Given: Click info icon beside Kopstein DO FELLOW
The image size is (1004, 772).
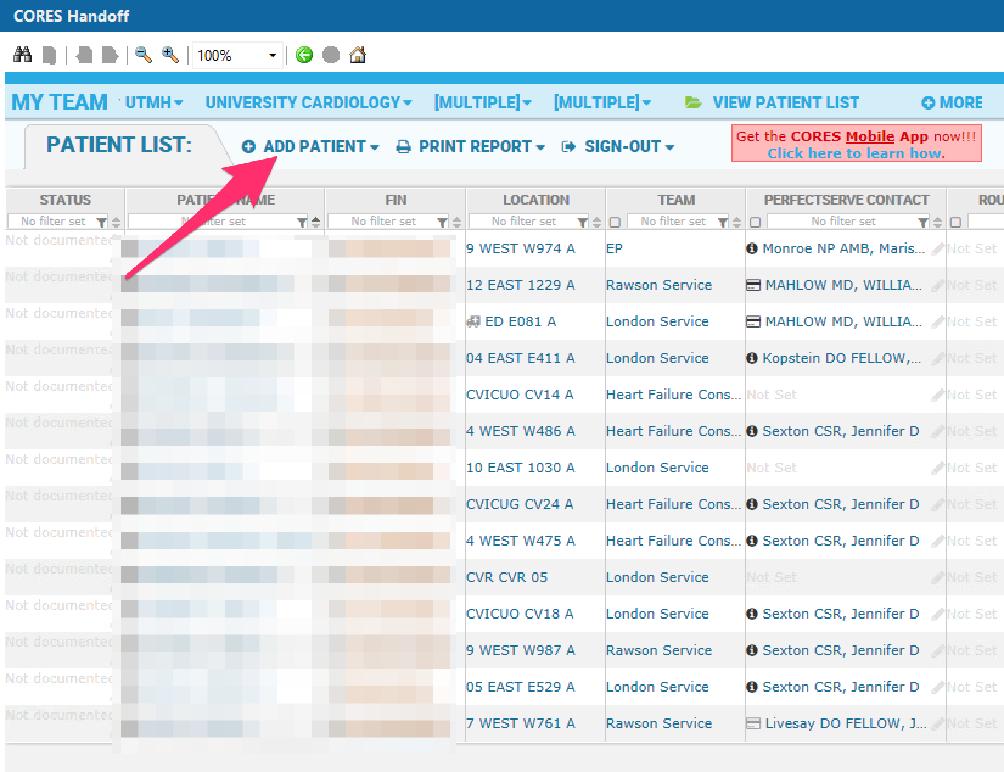Looking at the screenshot, I should 752,358.
